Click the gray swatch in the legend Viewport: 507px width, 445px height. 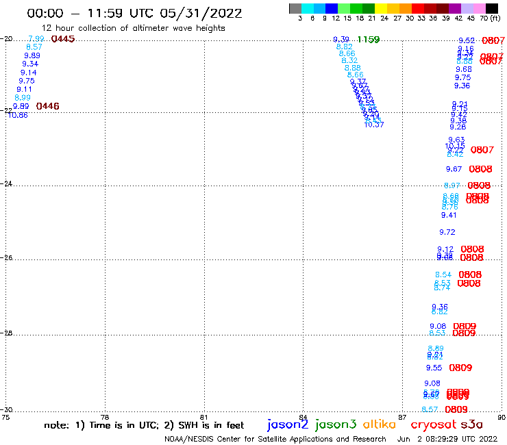tap(295, 8)
